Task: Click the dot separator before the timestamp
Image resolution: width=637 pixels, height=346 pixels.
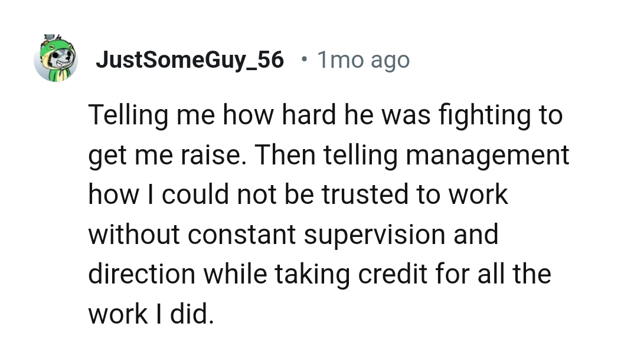Action: tap(303, 59)
